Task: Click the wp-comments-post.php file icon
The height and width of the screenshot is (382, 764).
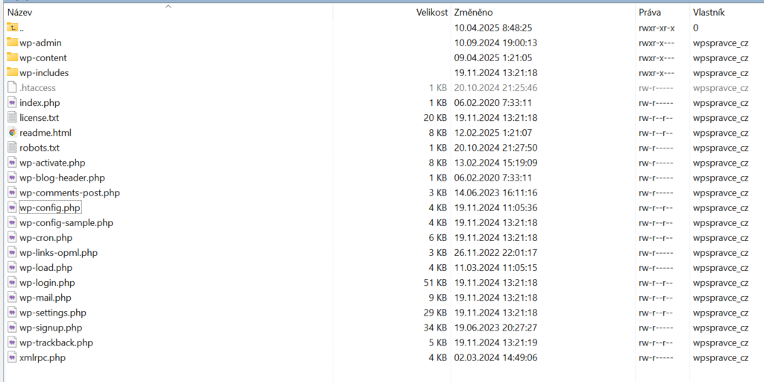Action: tap(12, 193)
